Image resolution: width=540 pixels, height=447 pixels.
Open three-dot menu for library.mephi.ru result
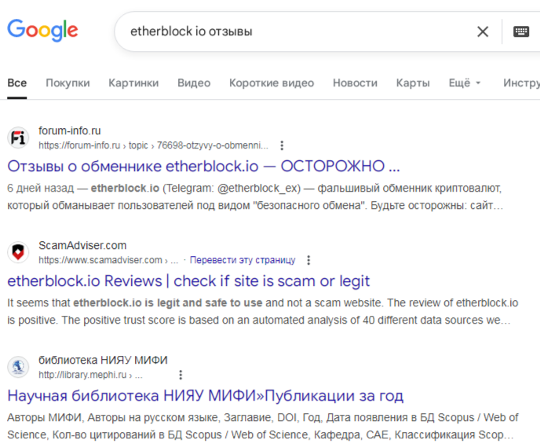(x=181, y=375)
